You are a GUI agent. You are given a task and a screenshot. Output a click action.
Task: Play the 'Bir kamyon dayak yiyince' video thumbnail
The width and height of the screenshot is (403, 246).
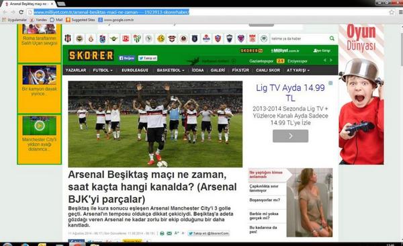point(40,75)
